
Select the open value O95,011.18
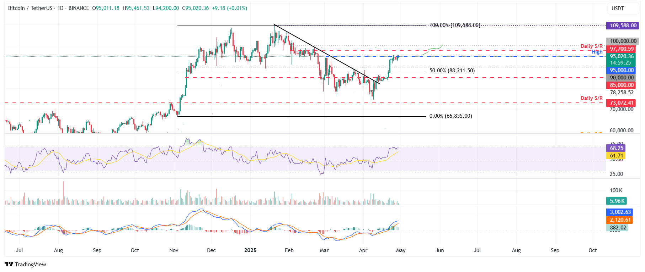pyautogui.click(x=106, y=8)
